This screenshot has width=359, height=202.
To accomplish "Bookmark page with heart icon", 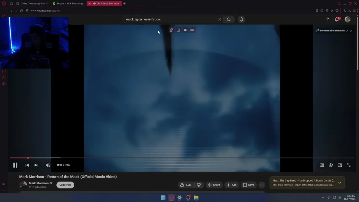I will [337, 11].
